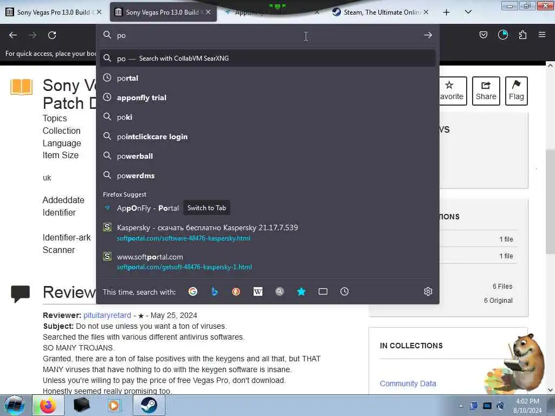Click the page's vertical scrollbar thumb
Viewport: 555px width, 416px height.
click(551, 201)
